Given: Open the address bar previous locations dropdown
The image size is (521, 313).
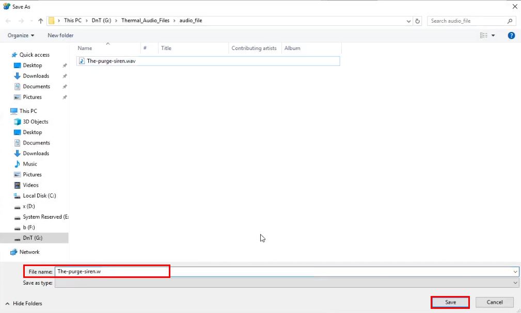Looking at the screenshot, I should [408, 21].
